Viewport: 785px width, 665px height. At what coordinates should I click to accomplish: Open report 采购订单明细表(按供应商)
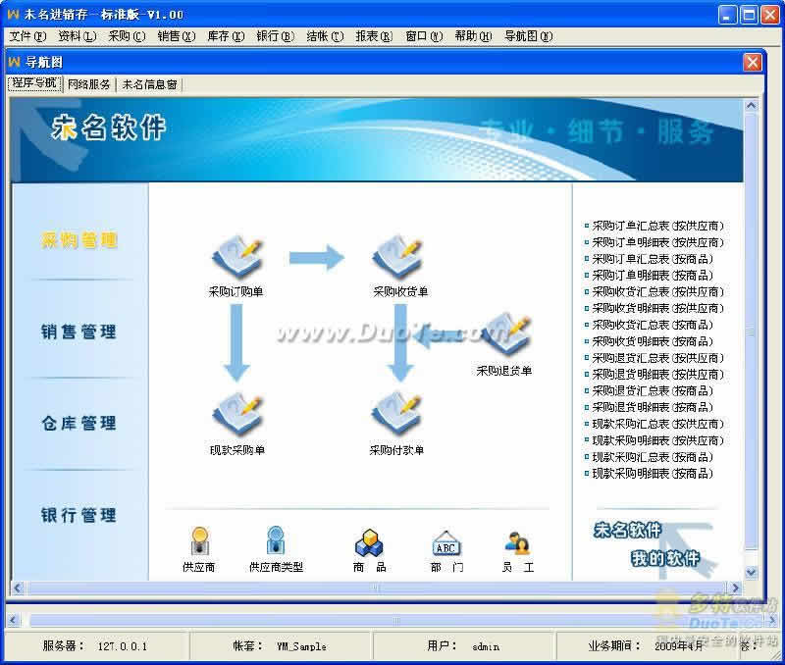(x=657, y=242)
